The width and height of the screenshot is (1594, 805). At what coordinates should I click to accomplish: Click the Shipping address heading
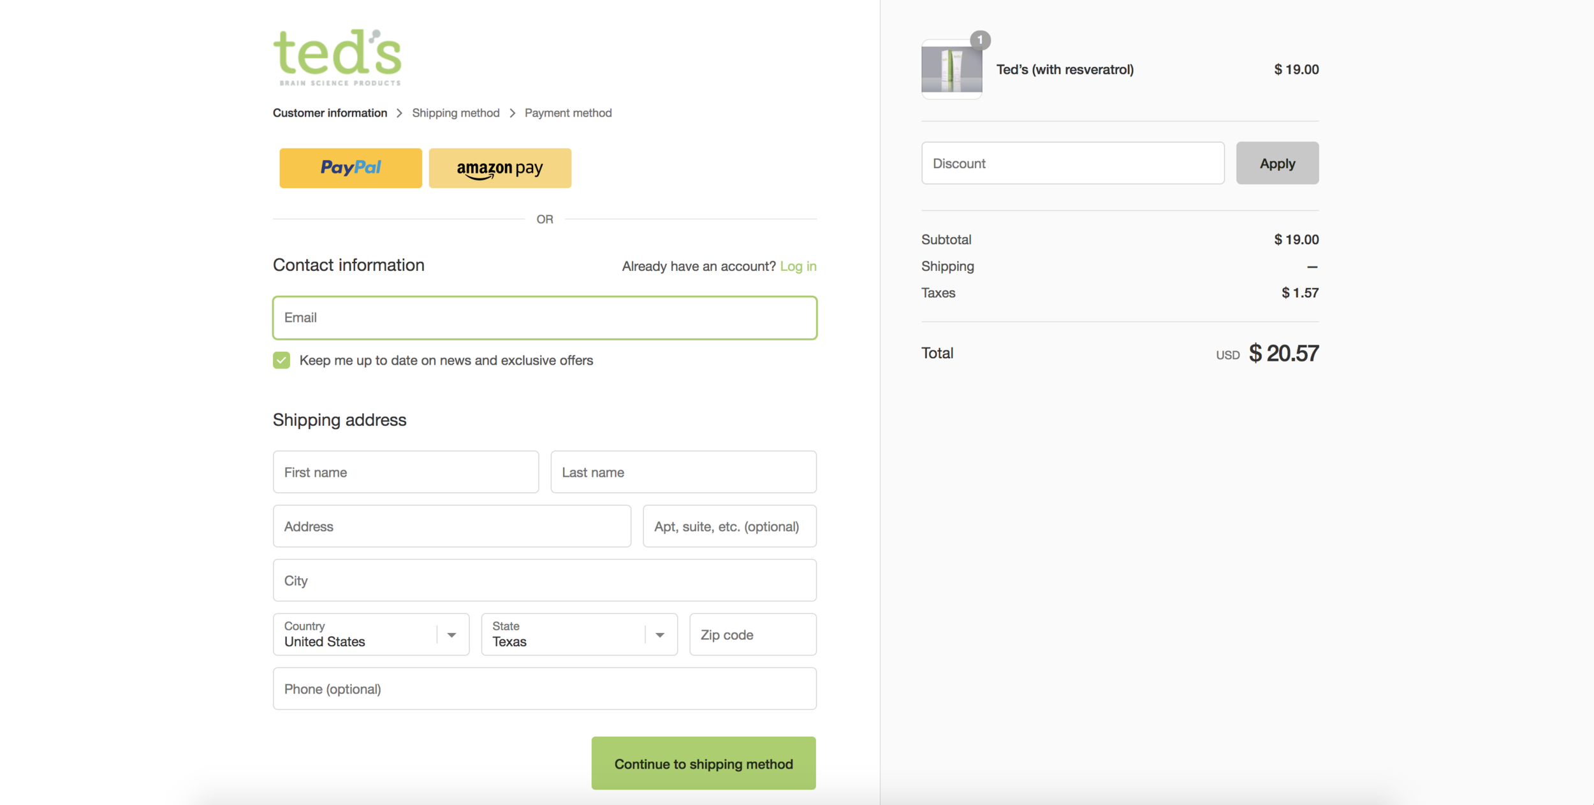tap(339, 420)
